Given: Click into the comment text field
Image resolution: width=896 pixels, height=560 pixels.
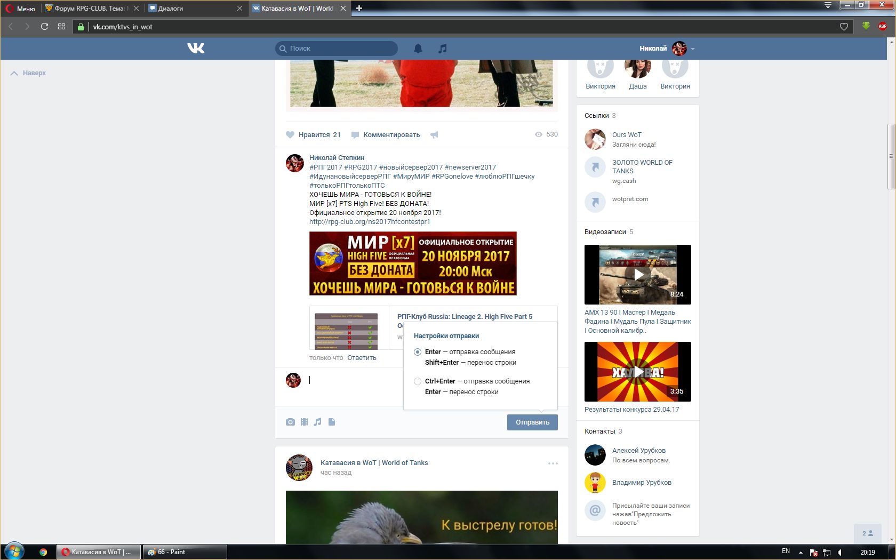Looking at the screenshot, I should coord(355,380).
